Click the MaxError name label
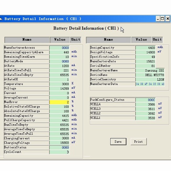Image resolution: width=171 pixels, height=171 pixels. [27, 102]
